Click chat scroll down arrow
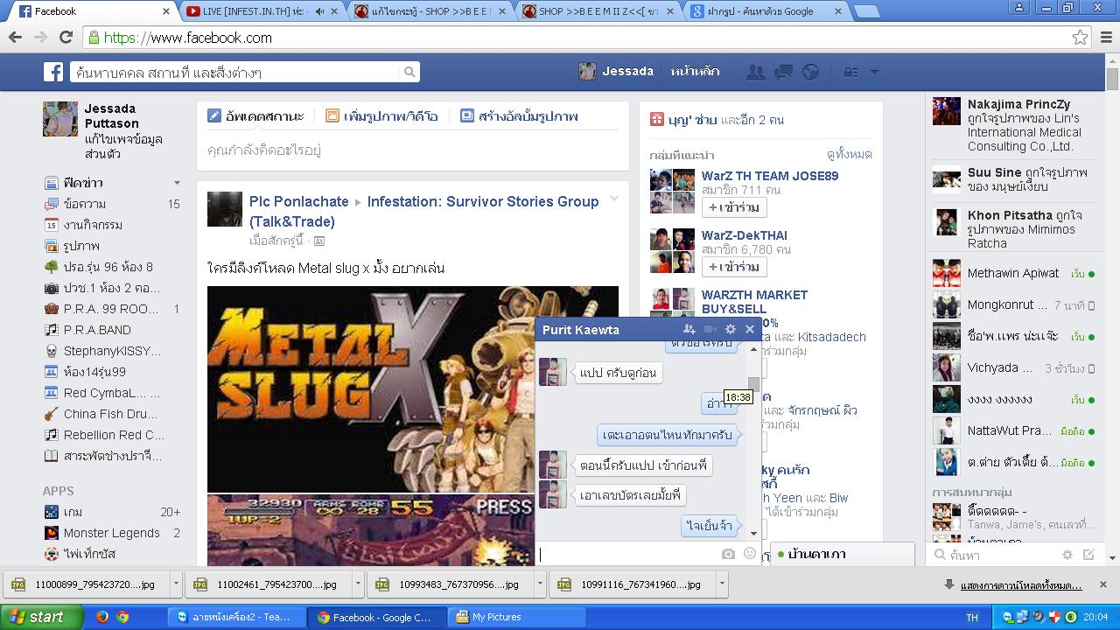Image resolution: width=1120 pixels, height=630 pixels. tap(753, 533)
